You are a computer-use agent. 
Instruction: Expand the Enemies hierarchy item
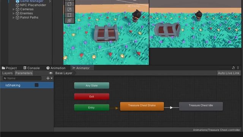tap(14, 14)
